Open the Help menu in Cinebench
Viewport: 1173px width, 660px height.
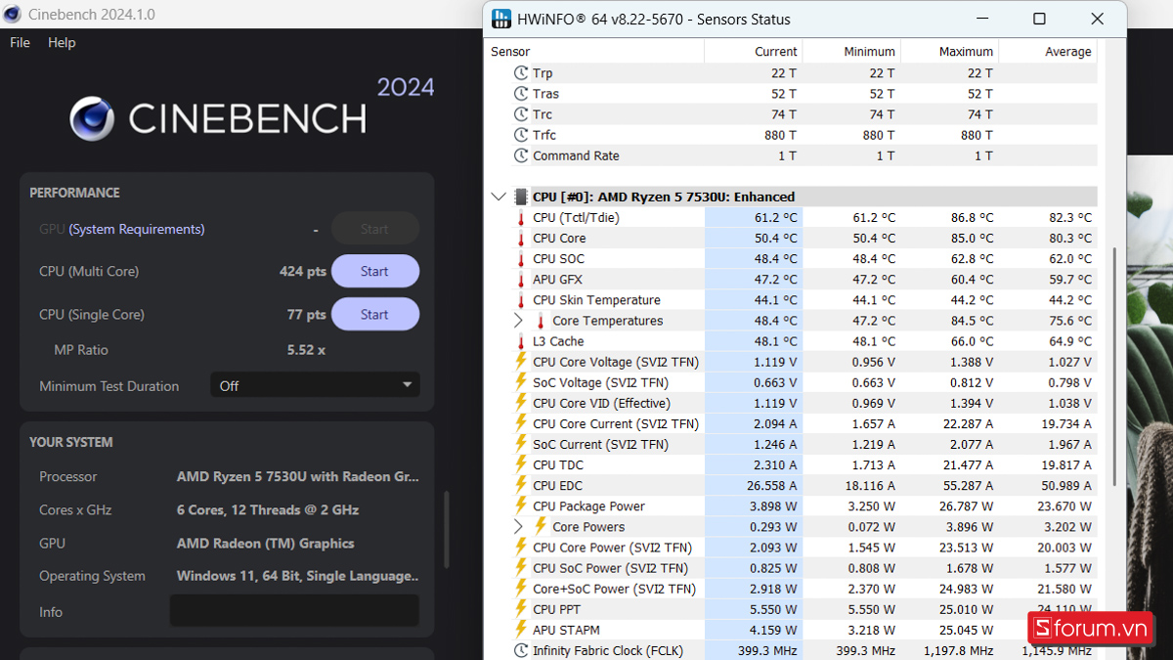pos(62,42)
